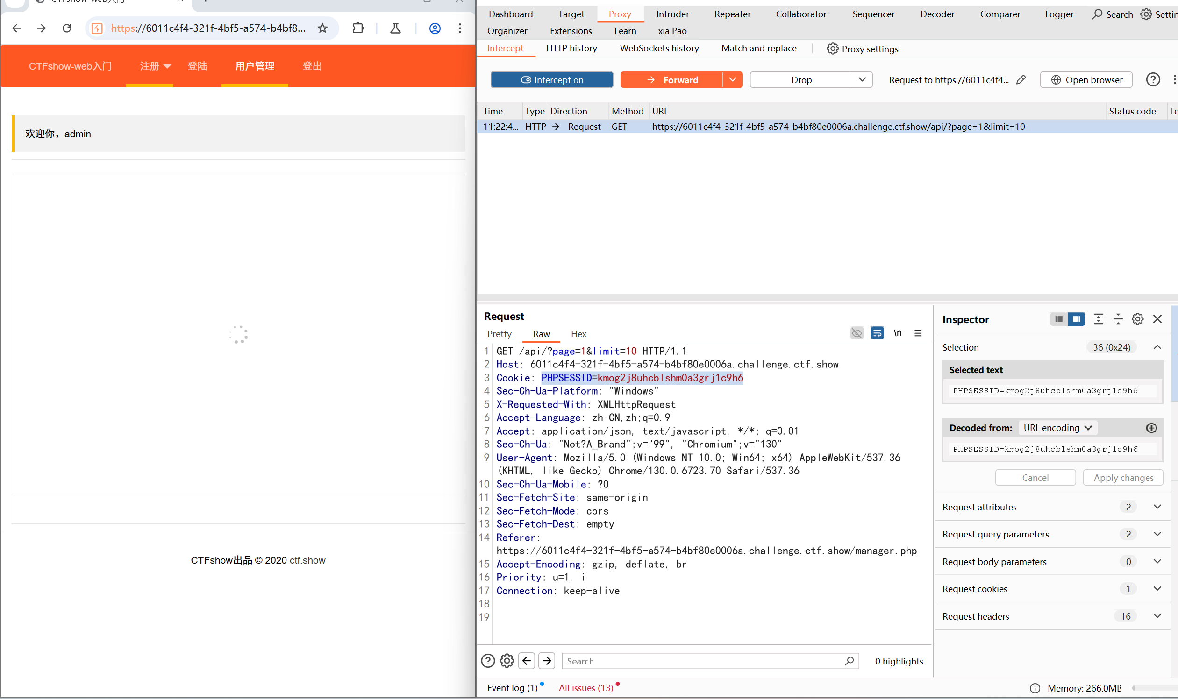1178x699 pixels.
Task: Drop the intercepted request
Action: tap(801, 79)
